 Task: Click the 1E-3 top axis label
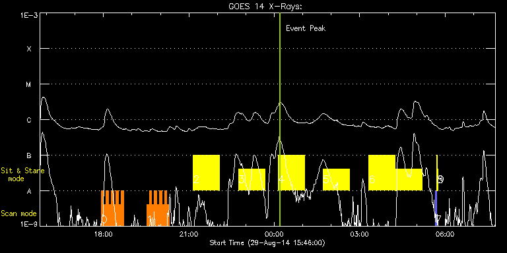26,15
